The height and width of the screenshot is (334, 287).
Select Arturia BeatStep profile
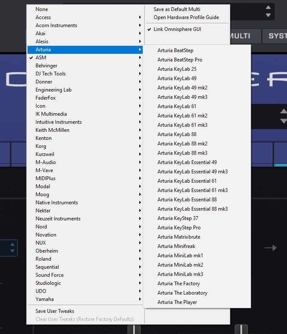pyautogui.click(x=197, y=50)
